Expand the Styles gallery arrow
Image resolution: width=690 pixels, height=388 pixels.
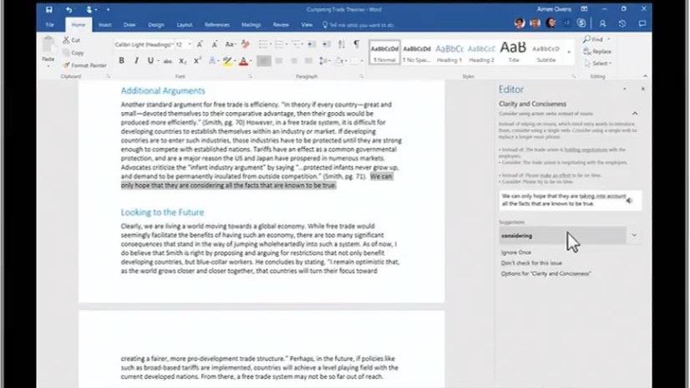(569, 53)
